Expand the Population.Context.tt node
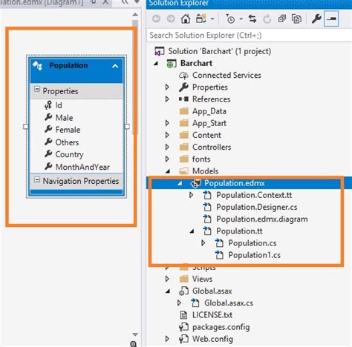This screenshot has width=352, height=347. pyautogui.click(x=191, y=195)
